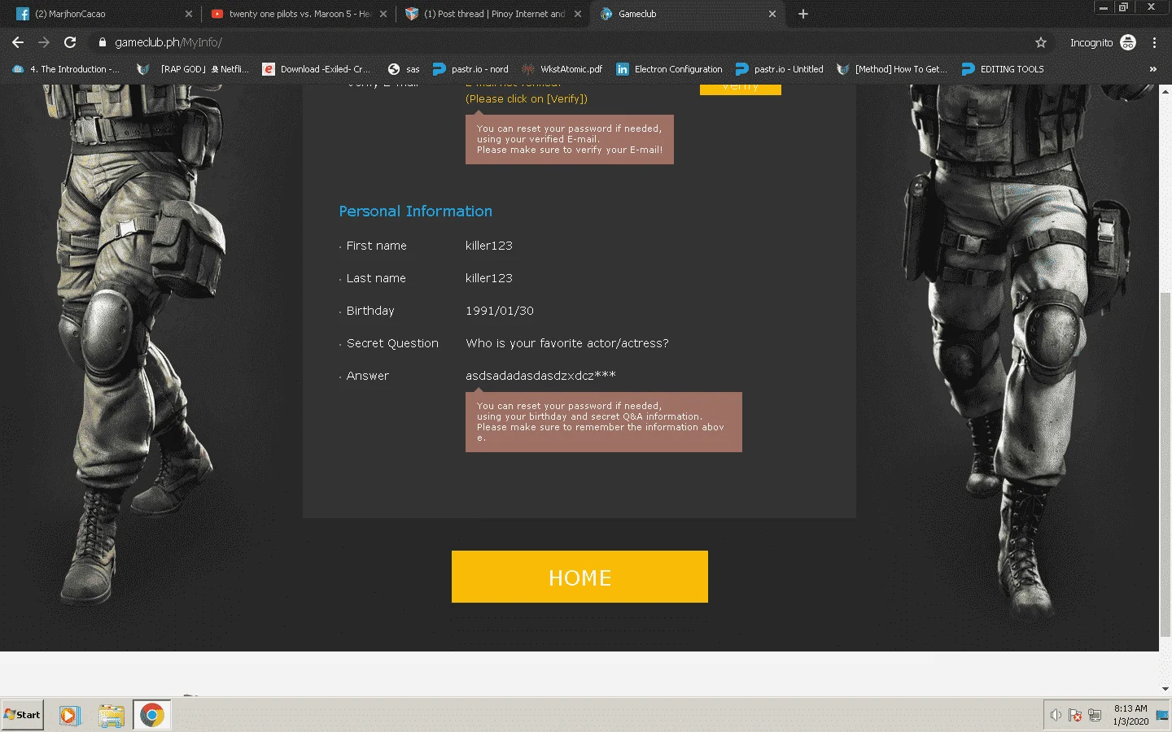Close the twenty one pilots YouTube tab
Screen dimensions: 1172x732
click(383, 14)
